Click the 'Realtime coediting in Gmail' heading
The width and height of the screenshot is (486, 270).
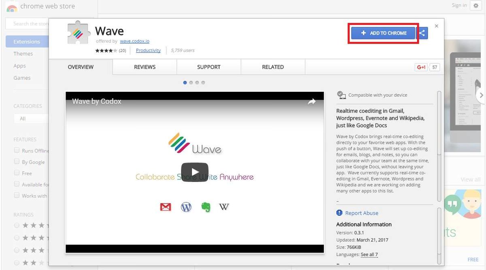(380, 118)
